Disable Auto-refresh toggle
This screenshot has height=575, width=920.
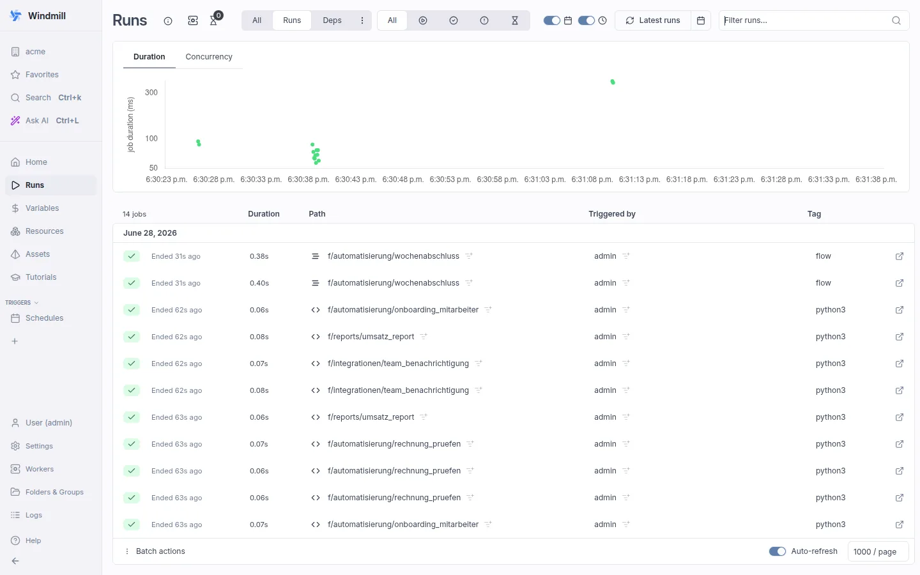pos(778,551)
